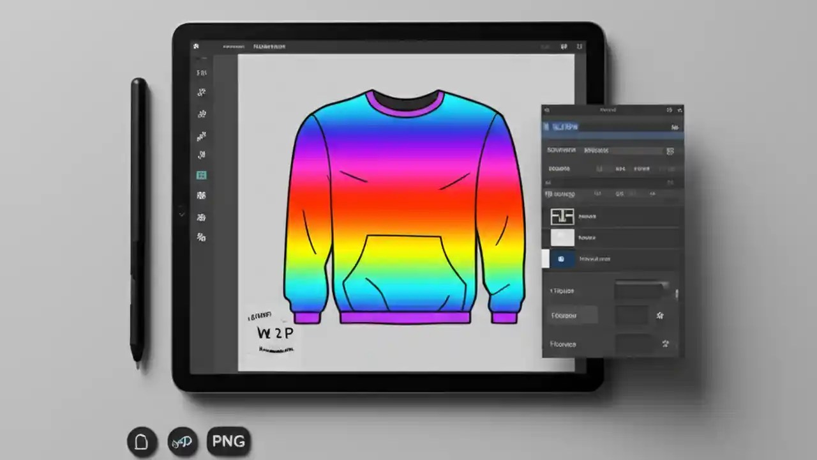Select the white layer thumbnail in the panel

tap(562, 237)
